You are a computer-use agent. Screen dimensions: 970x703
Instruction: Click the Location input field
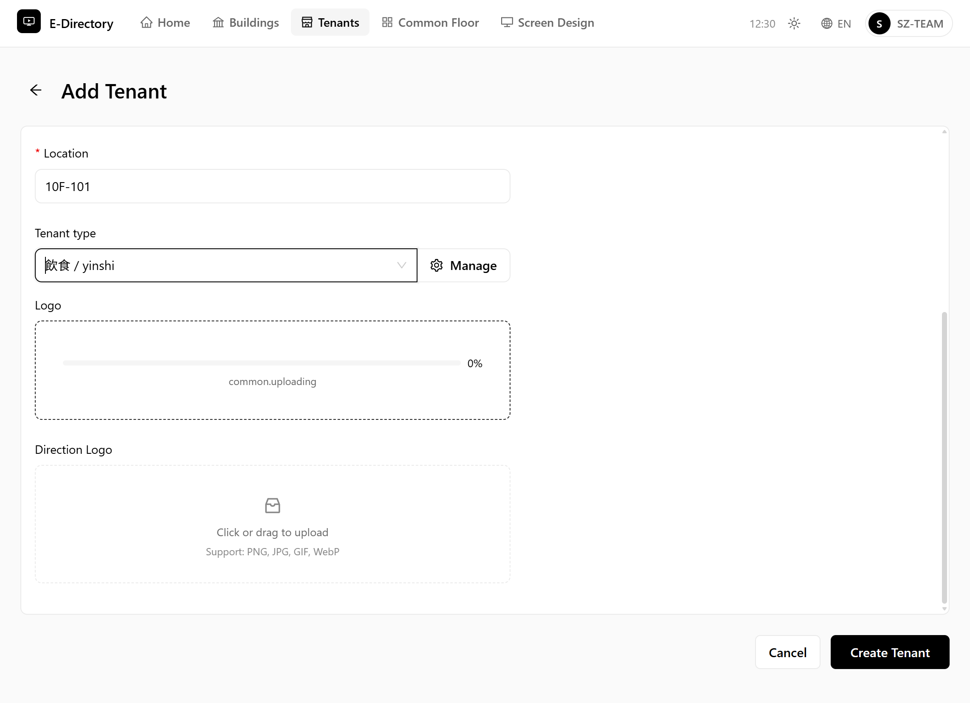click(272, 186)
